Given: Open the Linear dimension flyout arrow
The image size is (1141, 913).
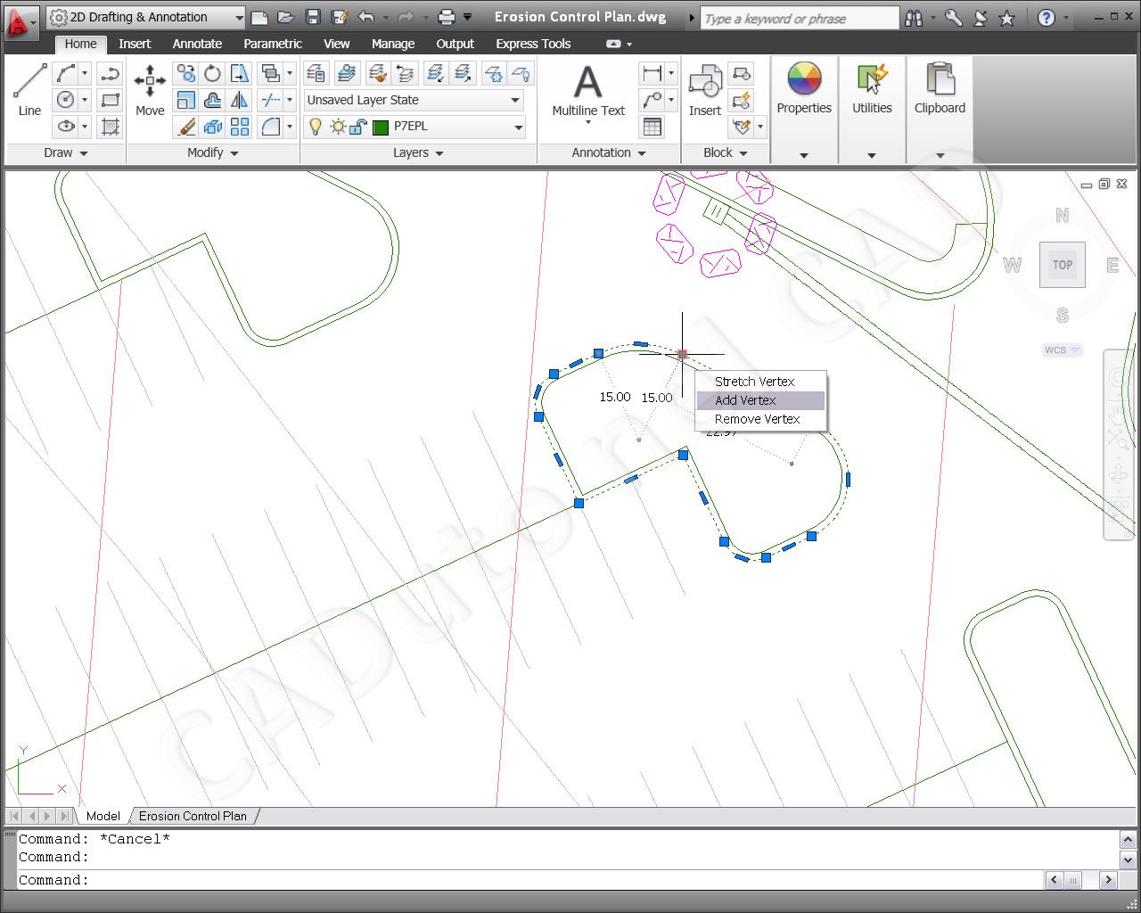Looking at the screenshot, I should pyautogui.click(x=671, y=73).
